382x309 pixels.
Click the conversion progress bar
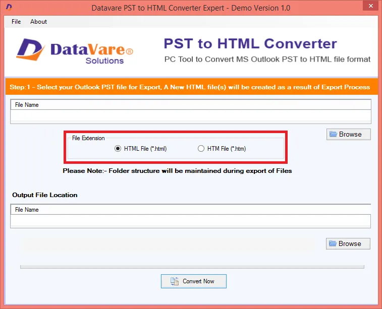[192, 267]
